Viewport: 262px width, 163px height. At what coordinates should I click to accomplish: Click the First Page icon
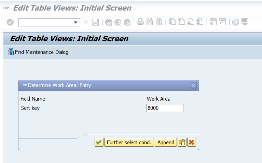pos(172,22)
